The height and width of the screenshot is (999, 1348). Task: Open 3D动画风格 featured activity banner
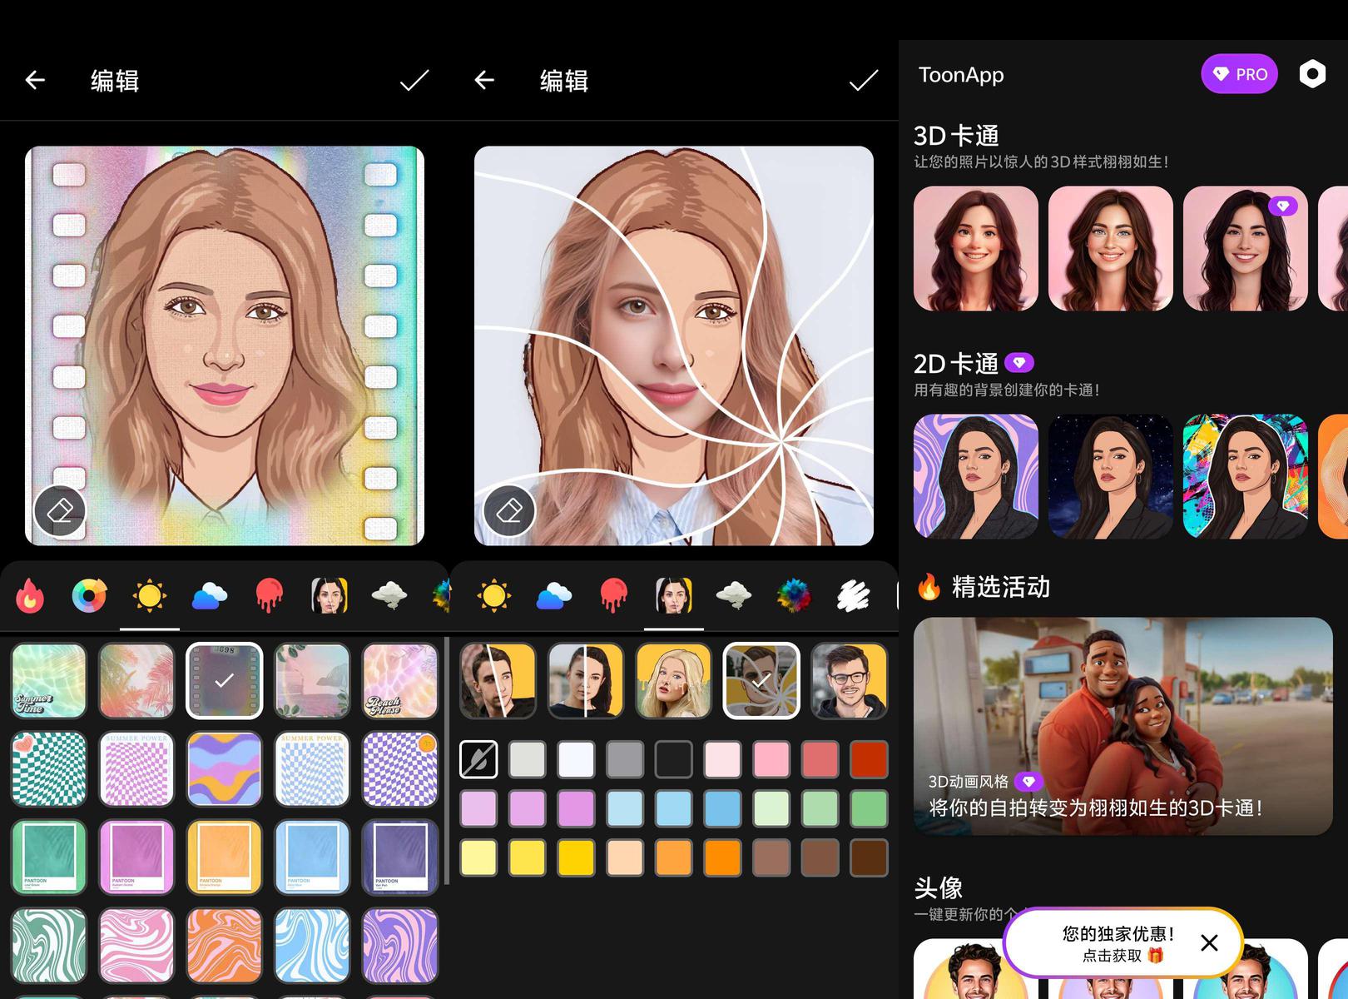[1123, 726]
